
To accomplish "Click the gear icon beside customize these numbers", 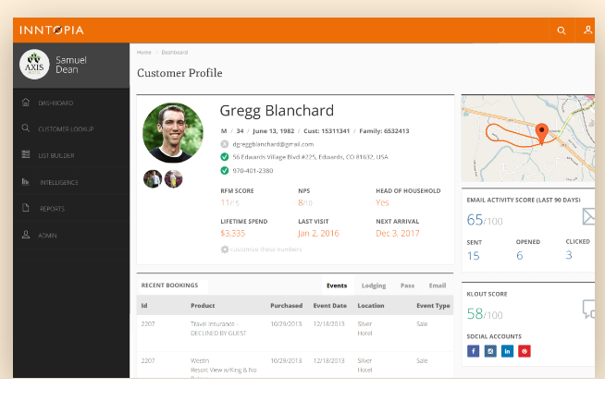I will point(225,249).
